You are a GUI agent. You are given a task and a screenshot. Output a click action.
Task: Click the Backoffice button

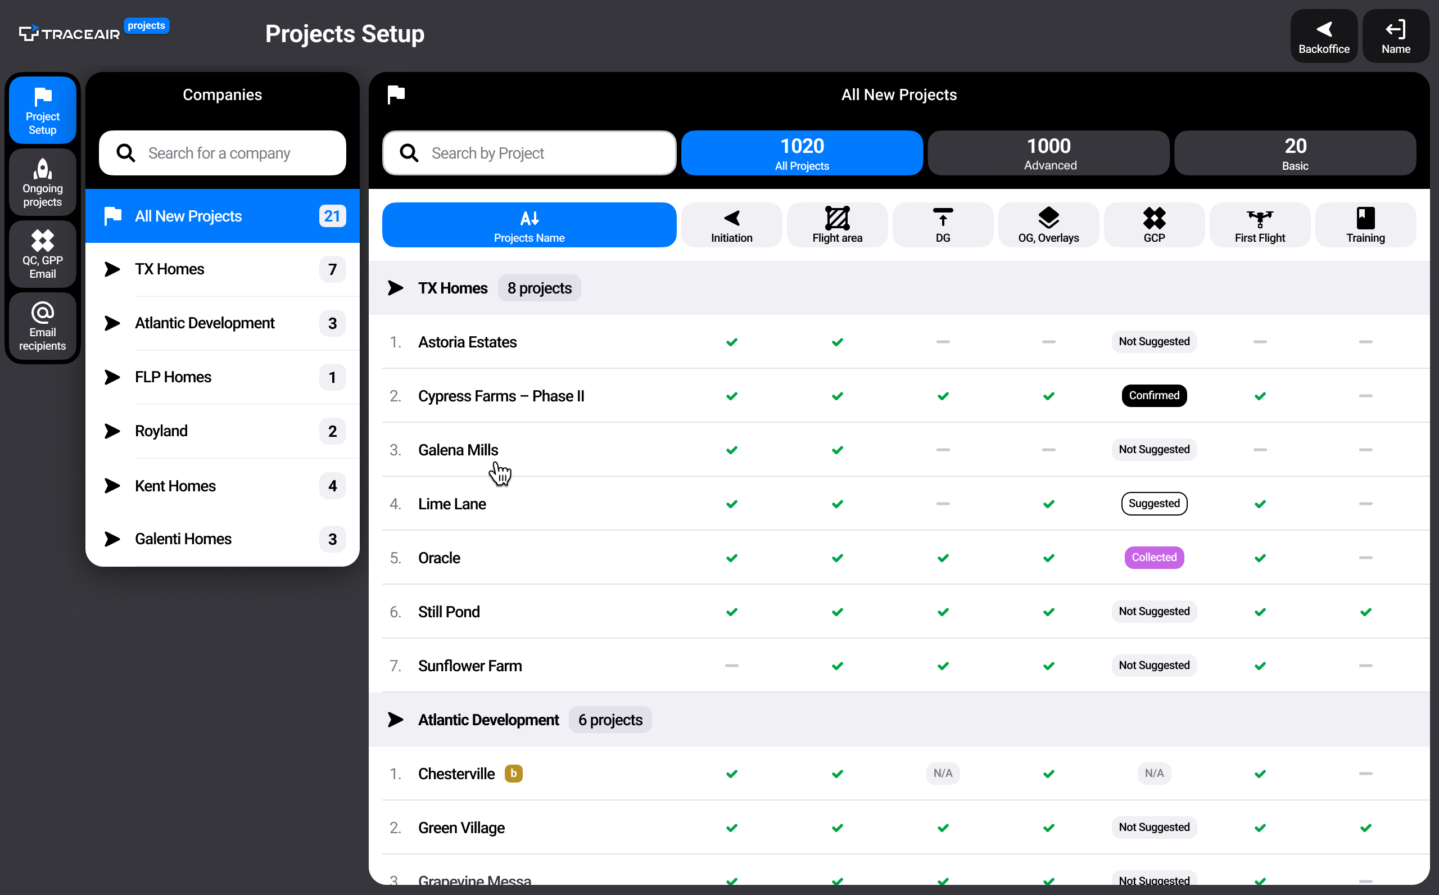point(1324,35)
